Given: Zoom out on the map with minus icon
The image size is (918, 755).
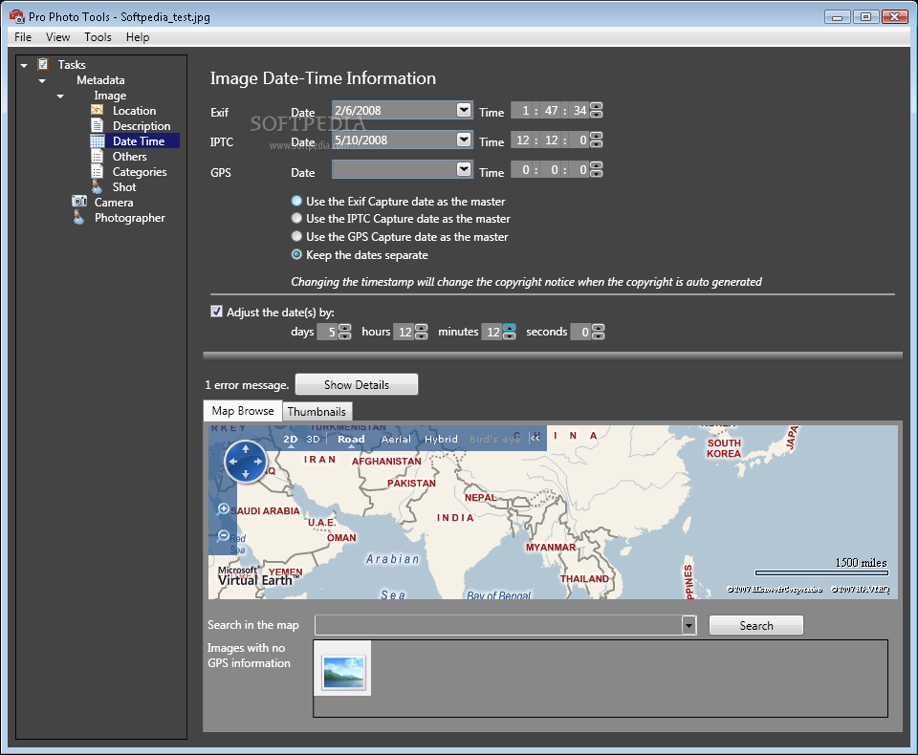Looking at the screenshot, I should click(224, 536).
